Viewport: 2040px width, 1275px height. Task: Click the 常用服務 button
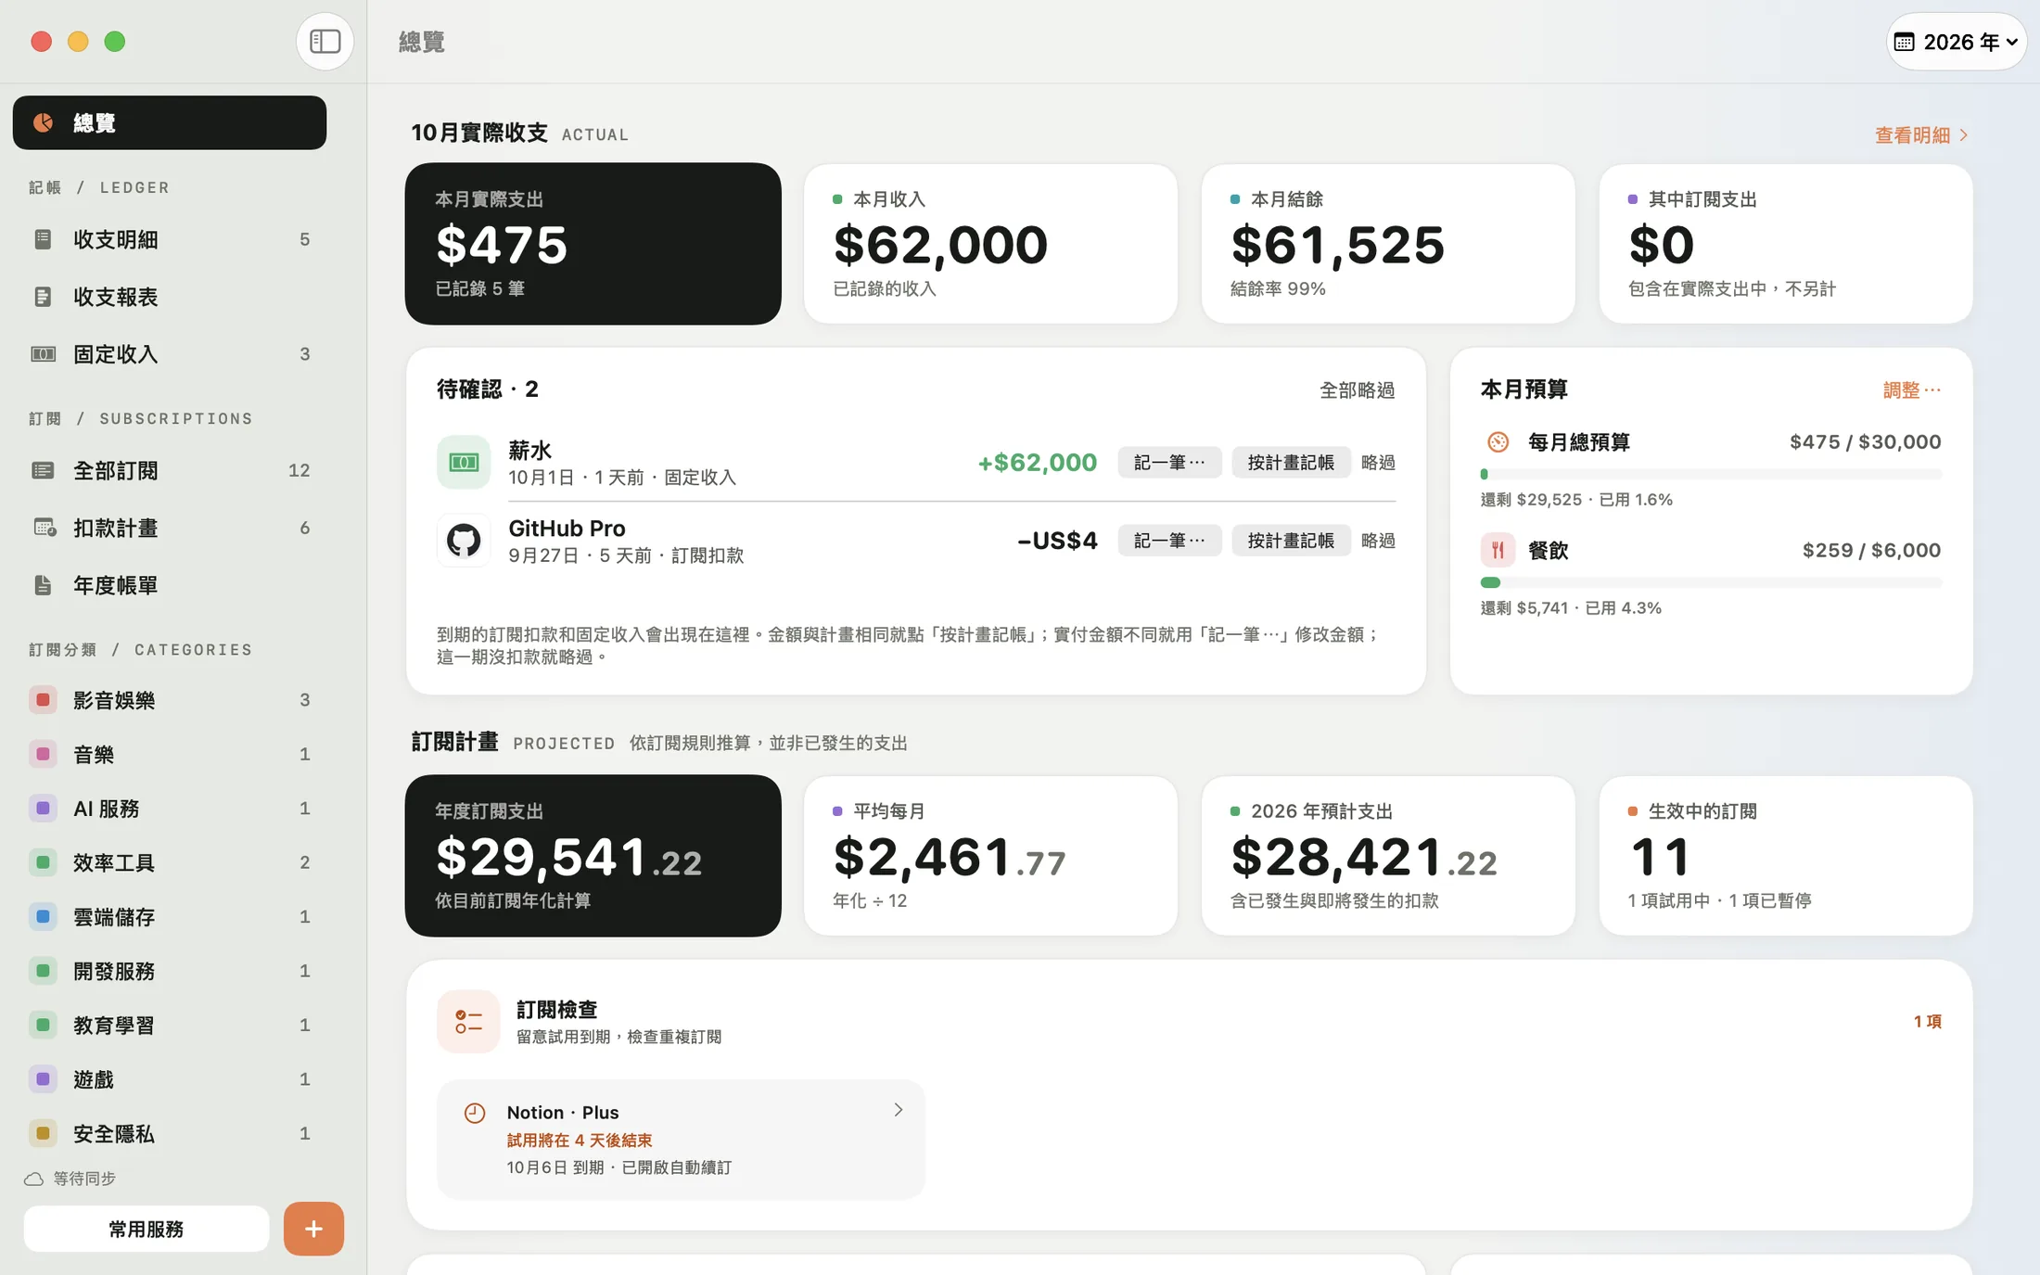[x=147, y=1229]
